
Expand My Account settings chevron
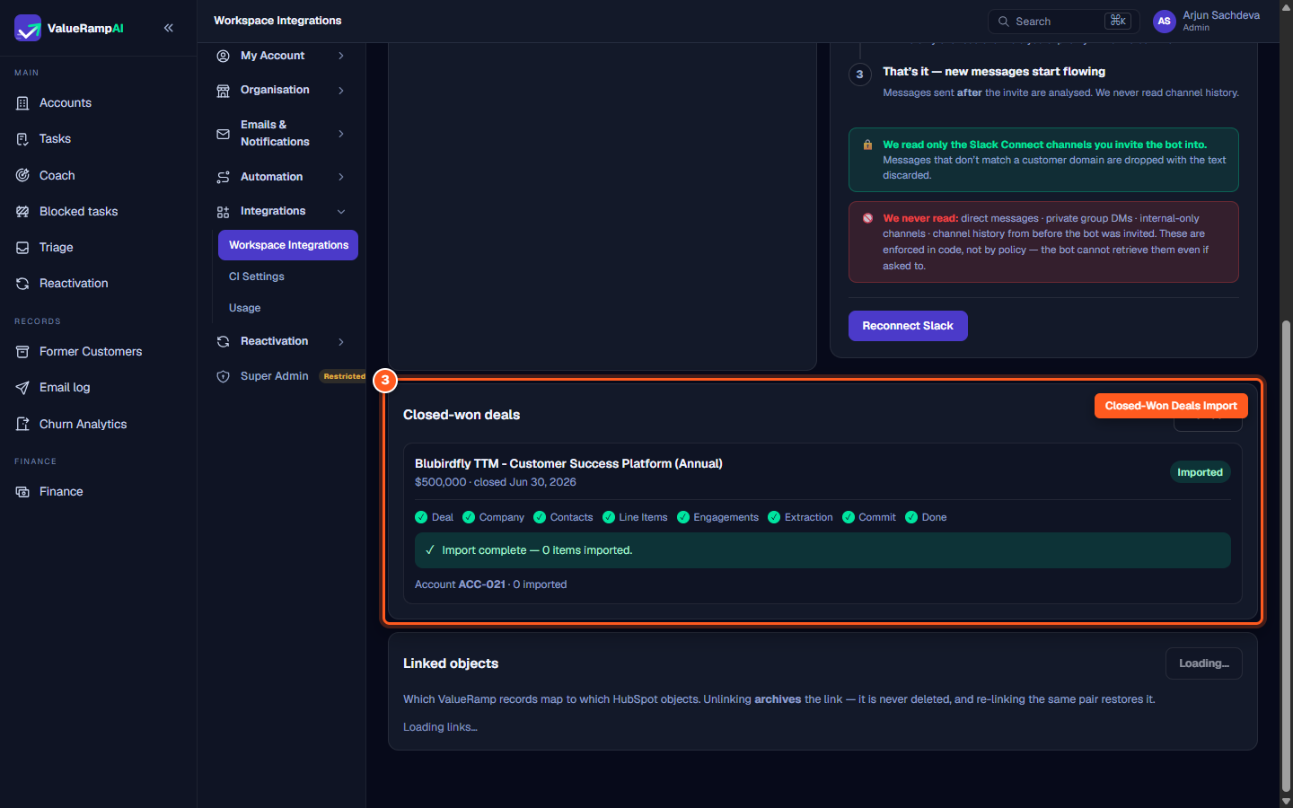coord(341,56)
